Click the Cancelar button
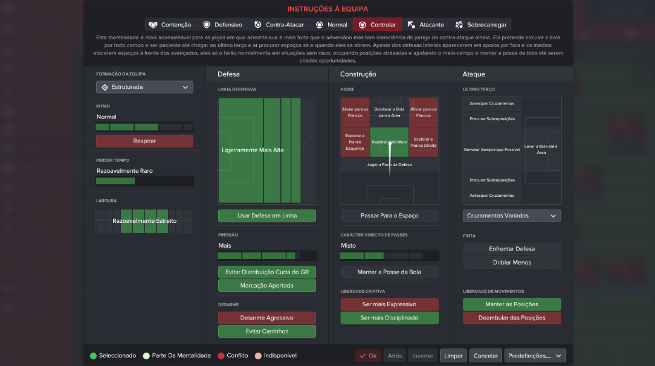The width and height of the screenshot is (655, 366). click(x=485, y=356)
